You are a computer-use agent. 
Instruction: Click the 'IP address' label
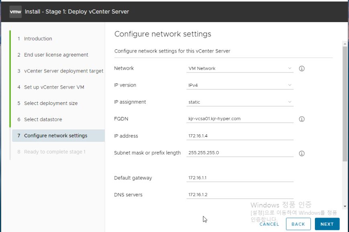point(126,136)
